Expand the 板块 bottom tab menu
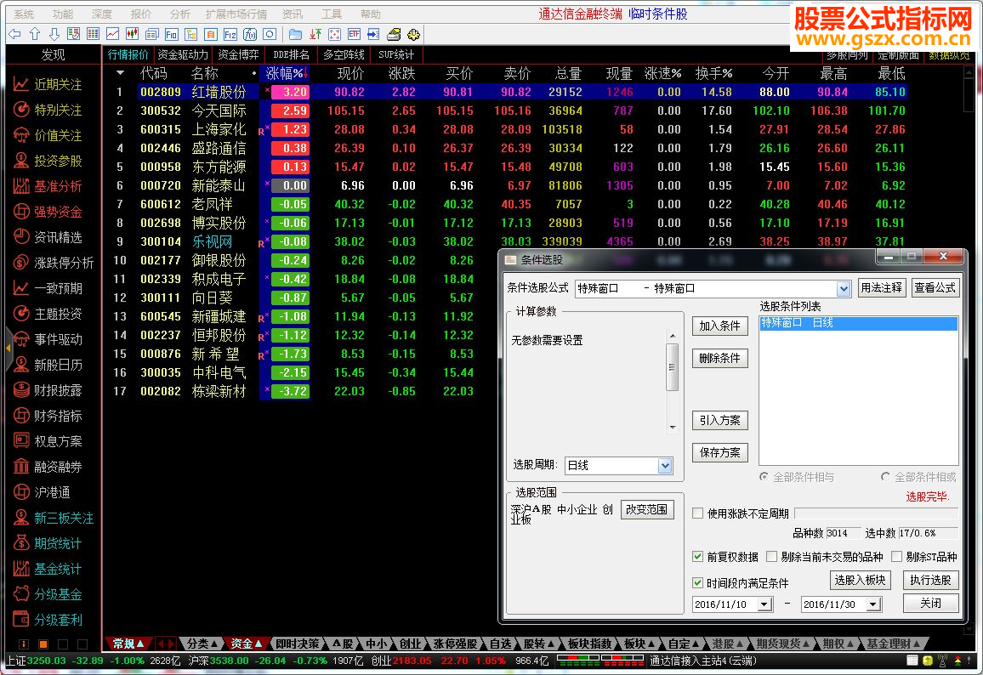The height and width of the screenshot is (675, 983). tap(639, 644)
